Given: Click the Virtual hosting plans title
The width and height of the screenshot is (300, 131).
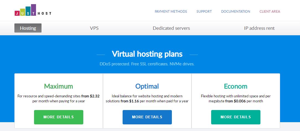Looking at the screenshot, I should coord(147,54).
